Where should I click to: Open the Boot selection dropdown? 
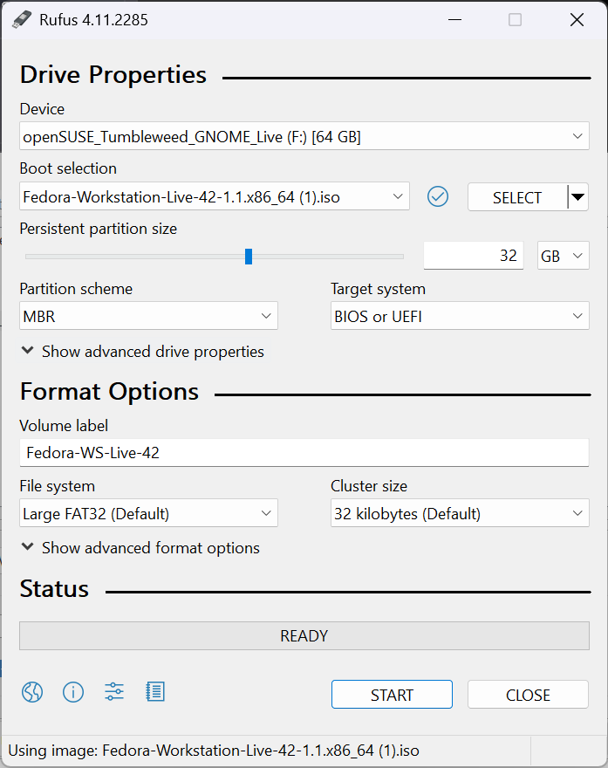[x=214, y=197]
